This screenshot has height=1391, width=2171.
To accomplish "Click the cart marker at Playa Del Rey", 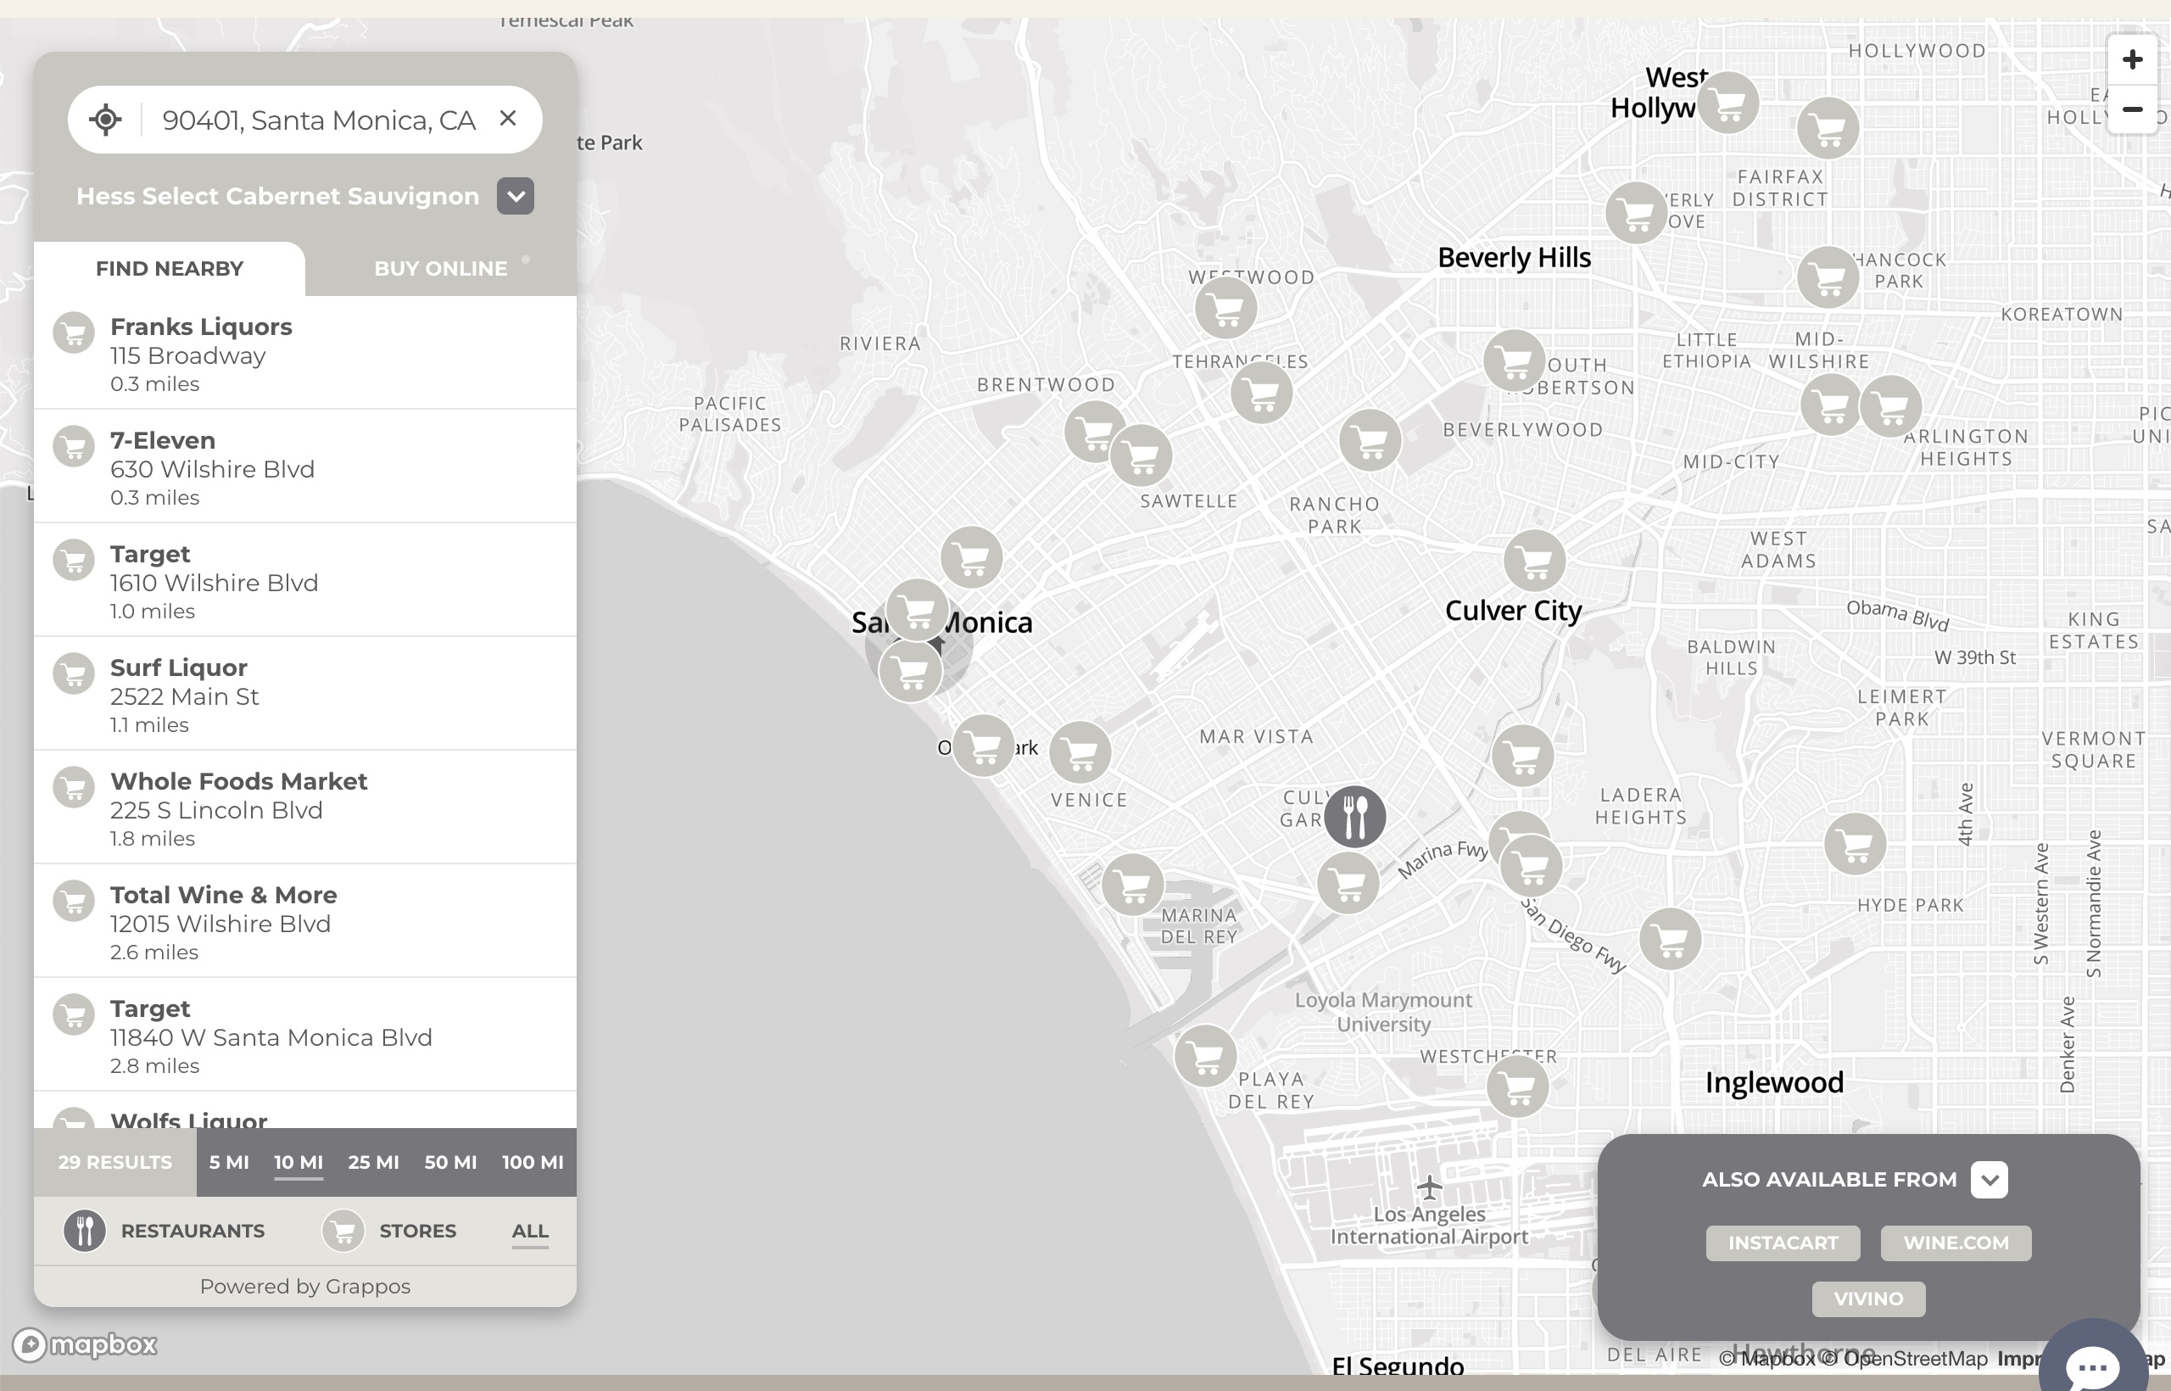I will pos(1206,1056).
